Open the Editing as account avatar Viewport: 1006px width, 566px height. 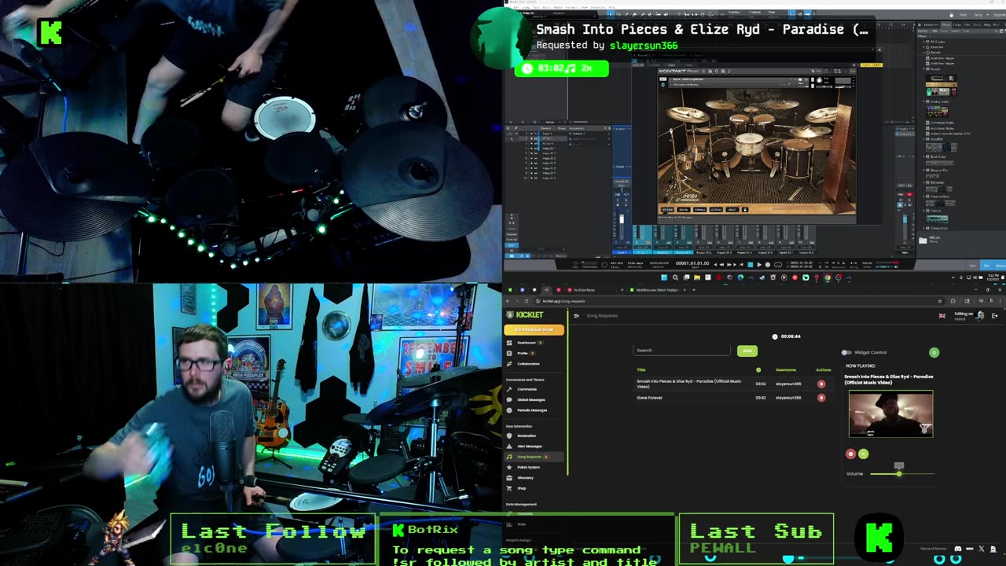pos(979,315)
